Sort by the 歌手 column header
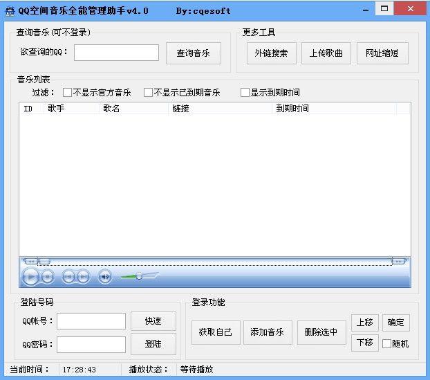The height and width of the screenshot is (380, 430). click(71, 109)
